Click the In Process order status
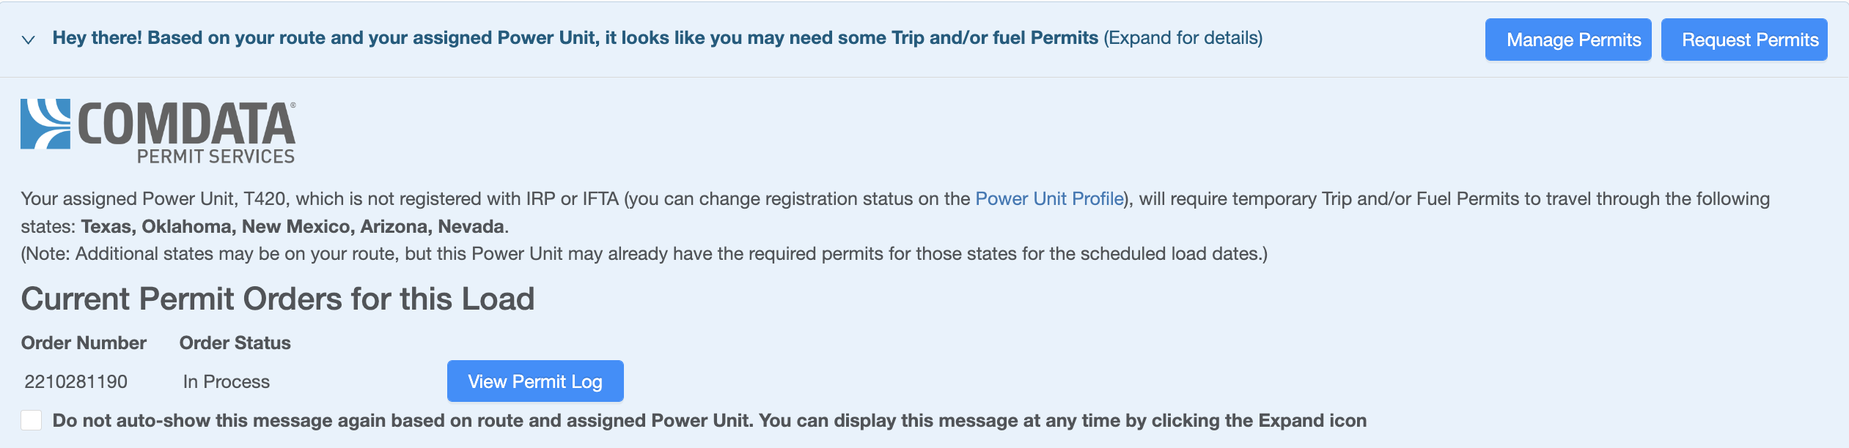This screenshot has width=1849, height=448. click(227, 381)
